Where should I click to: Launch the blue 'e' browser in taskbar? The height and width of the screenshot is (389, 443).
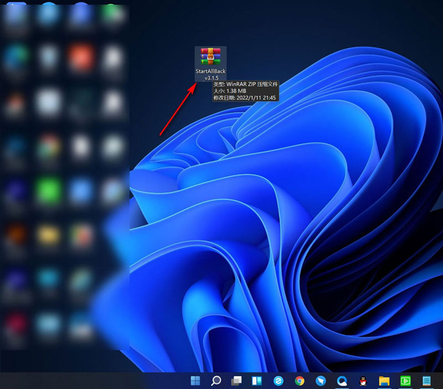[x=279, y=381]
